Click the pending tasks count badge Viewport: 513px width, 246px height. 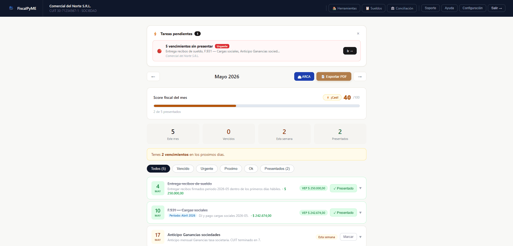pos(198,34)
